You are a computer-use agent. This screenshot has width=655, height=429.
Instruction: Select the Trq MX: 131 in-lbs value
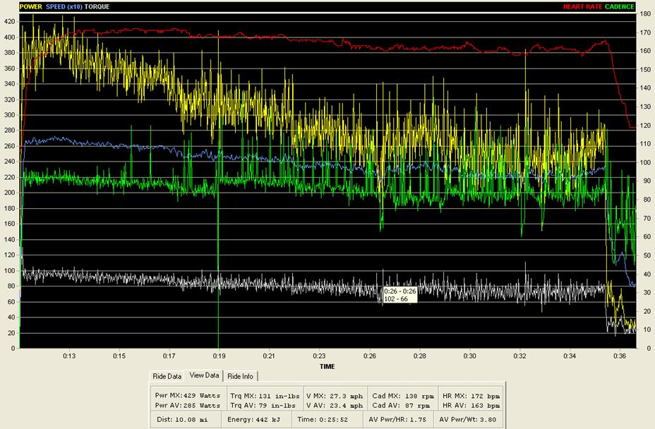(265, 396)
